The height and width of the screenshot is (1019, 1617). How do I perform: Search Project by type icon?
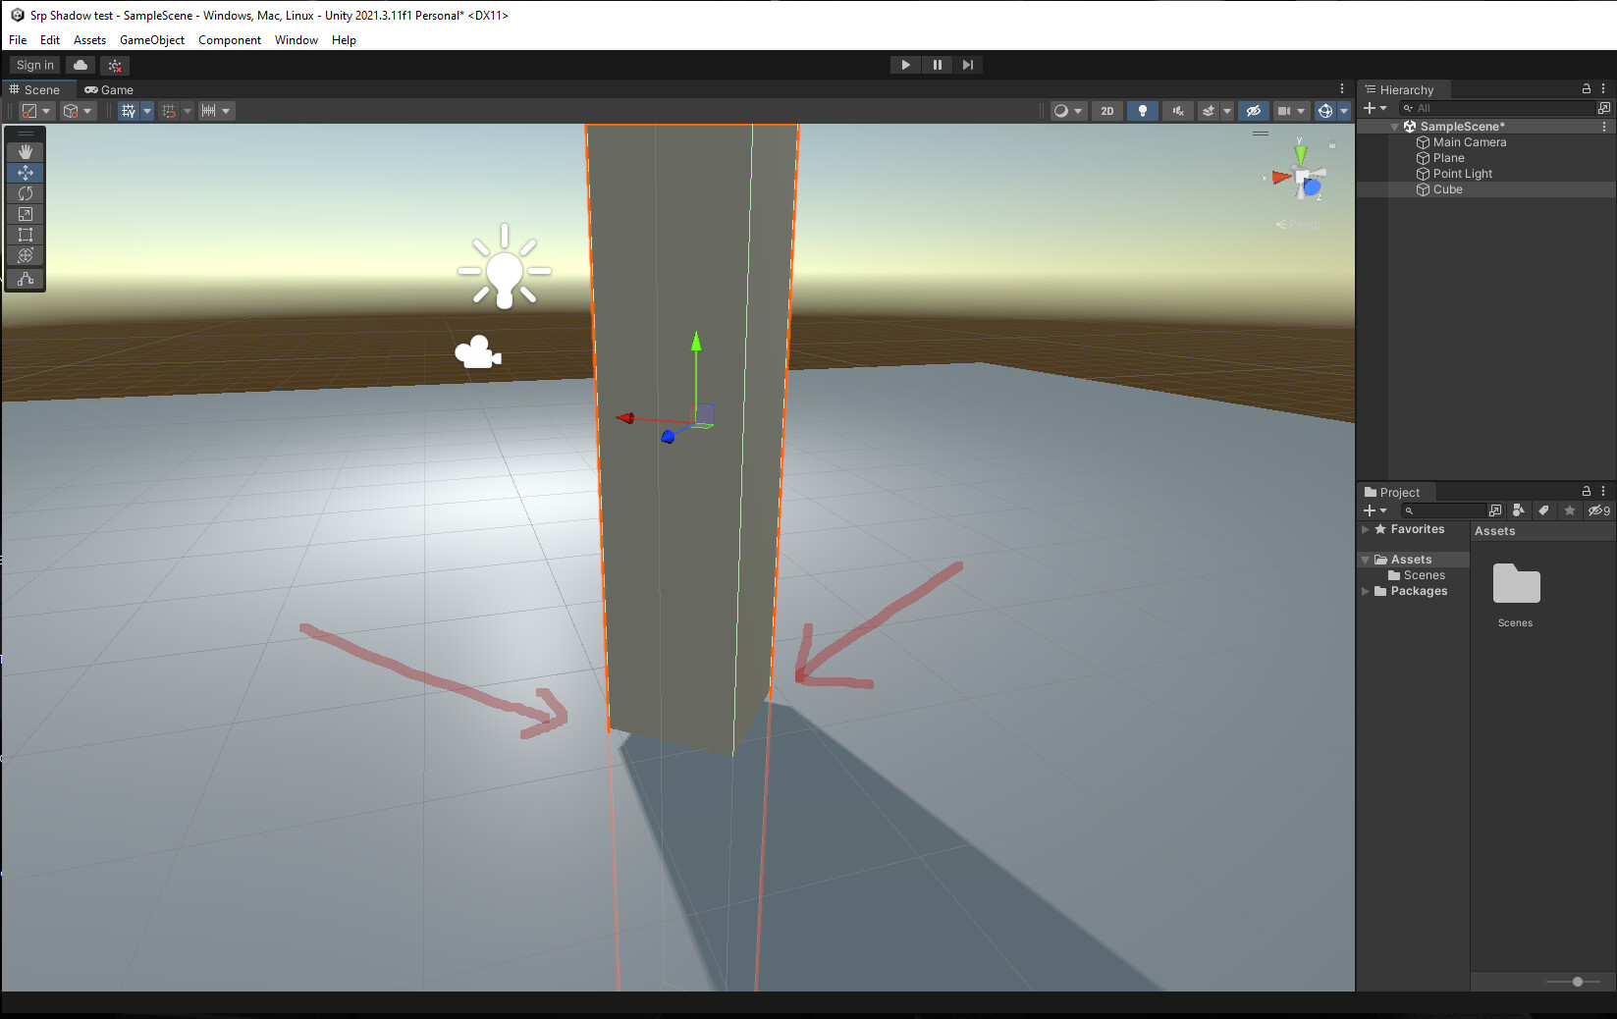[x=1519, y=510]
